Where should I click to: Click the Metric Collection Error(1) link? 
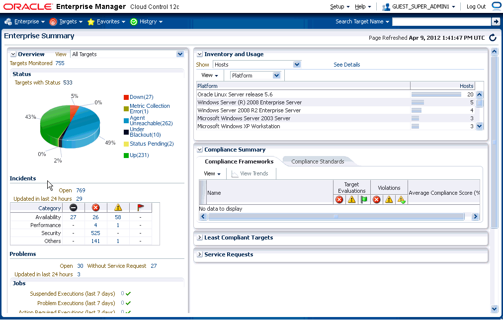(150, 109)
